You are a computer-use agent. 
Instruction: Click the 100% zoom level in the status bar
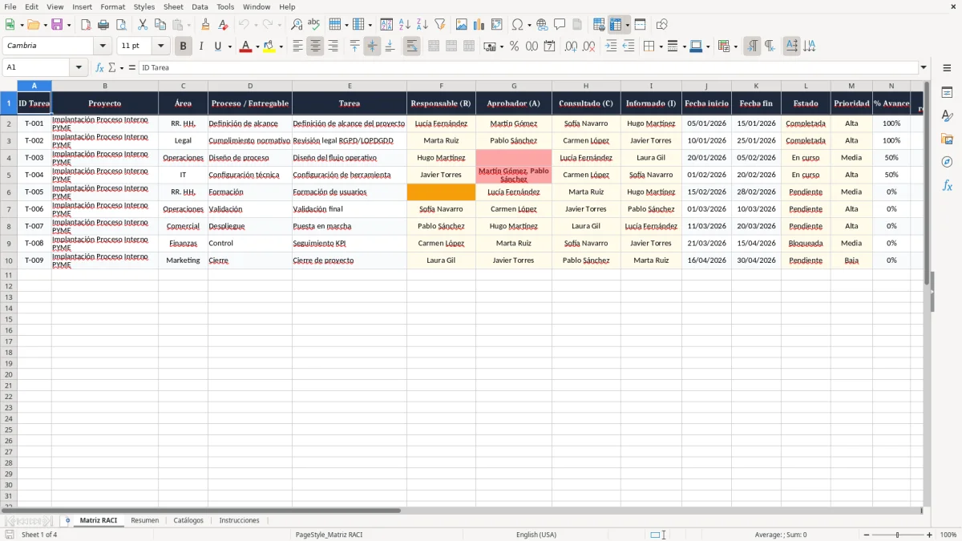948,535
